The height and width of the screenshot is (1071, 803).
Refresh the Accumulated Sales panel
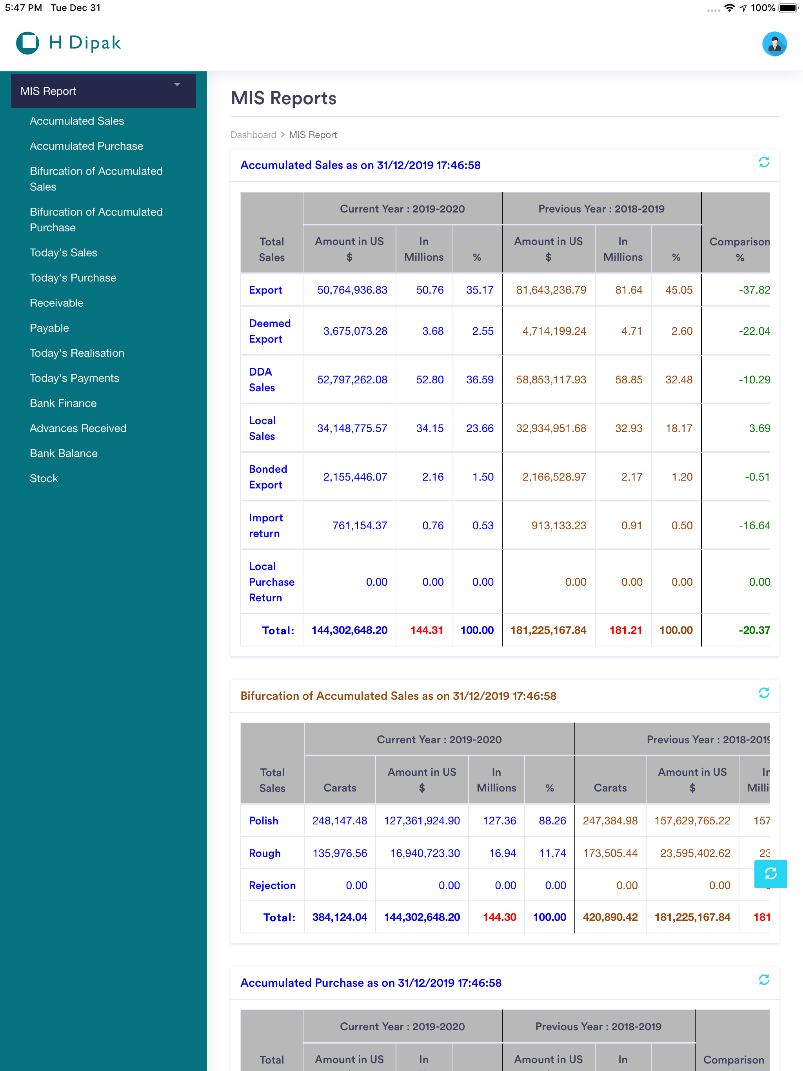[x=764, y=162]
